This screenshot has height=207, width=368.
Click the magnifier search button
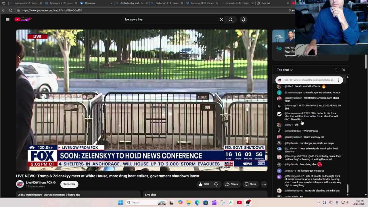pos(231,20)
